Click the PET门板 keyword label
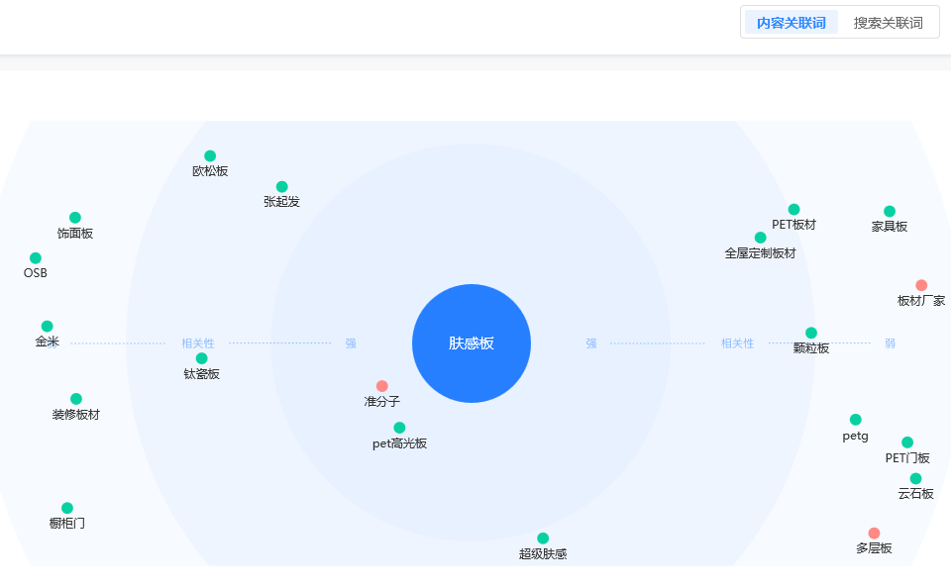The height and width of the screenshot is (588, 951). (x=907, y=458)
